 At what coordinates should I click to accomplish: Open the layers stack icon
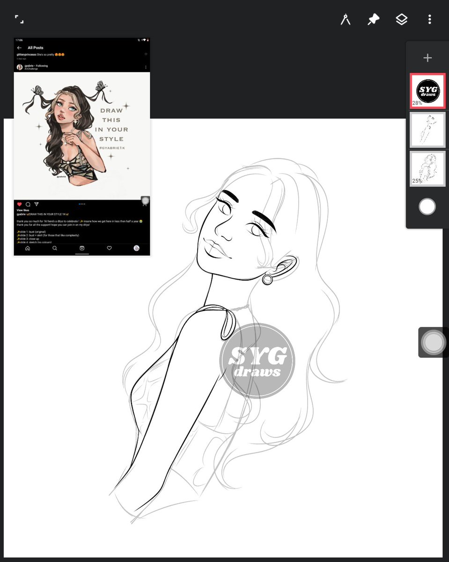point(401,20)
